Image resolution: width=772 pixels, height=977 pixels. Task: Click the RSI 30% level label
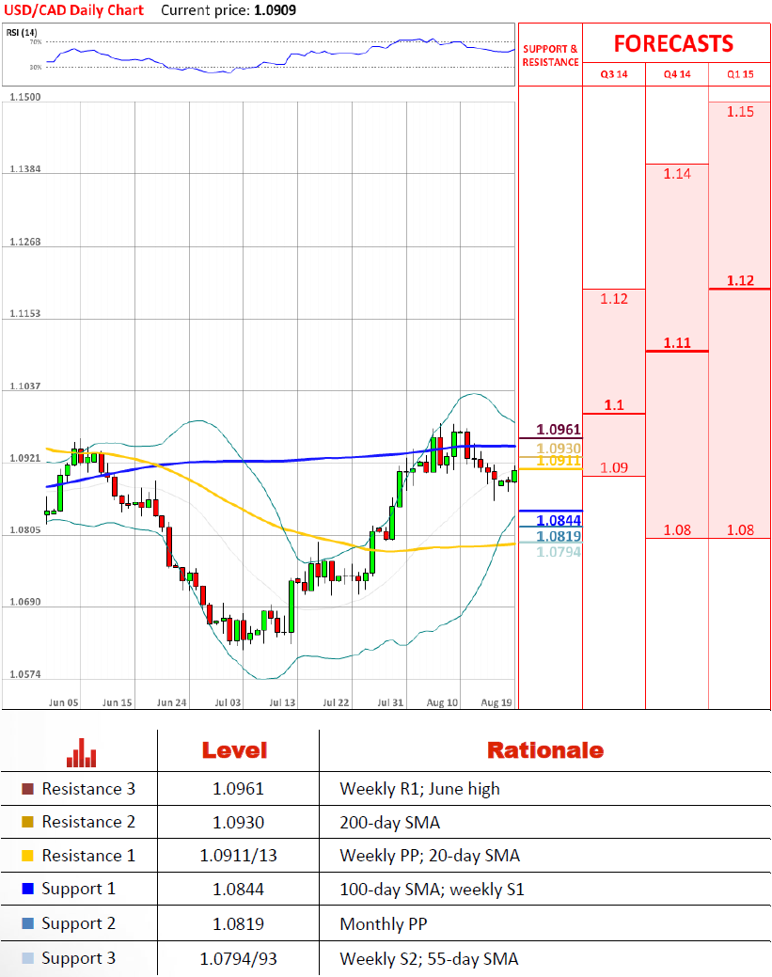[x=36, y=68]
